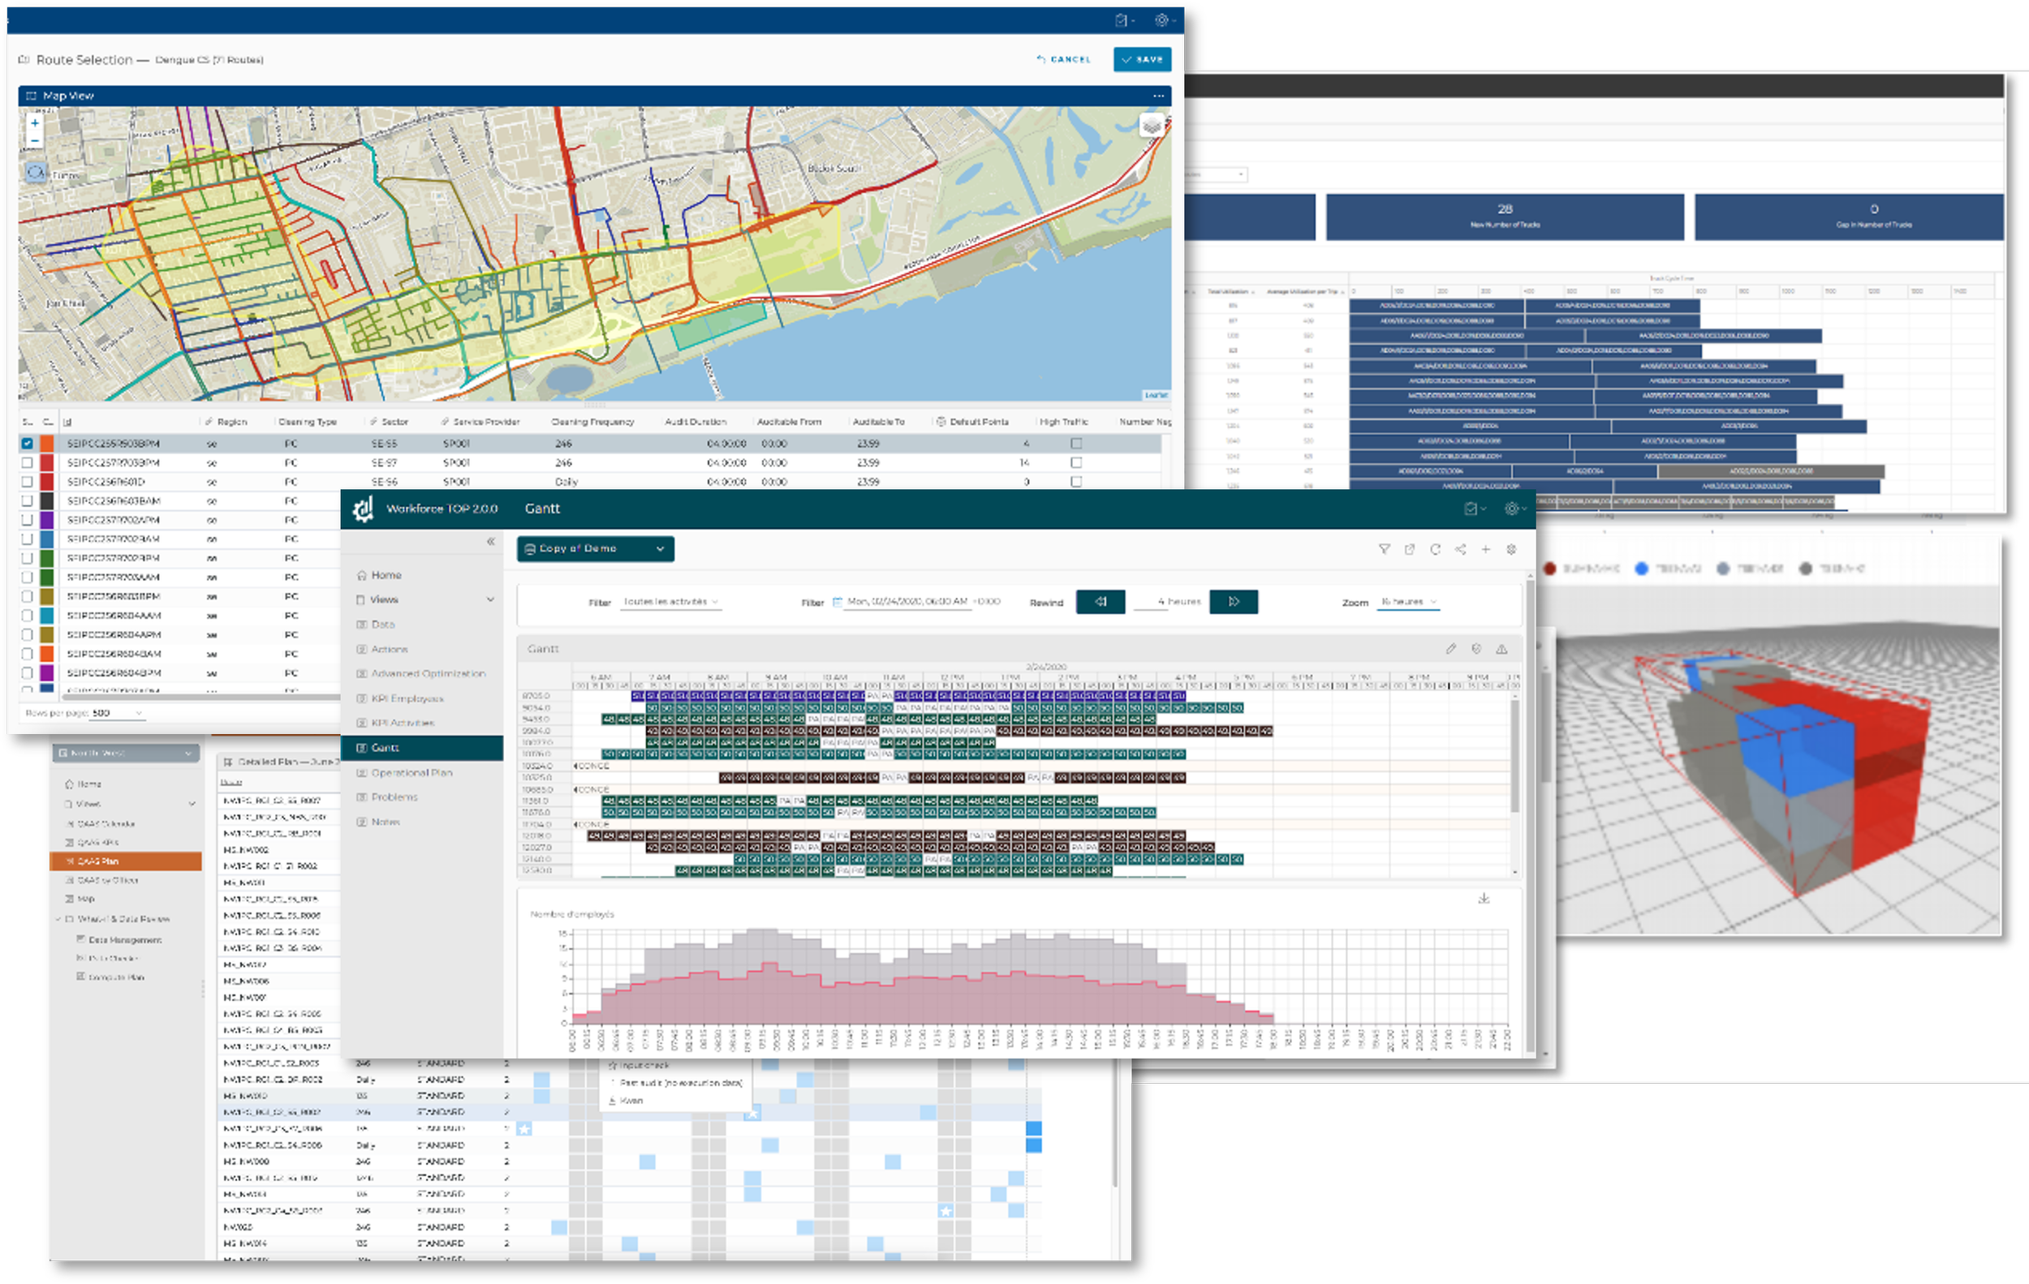Open Operational Plan in sidebar
This screenshot has width=2029, height=1284.
pyautogui.click(x=411, y=772)
